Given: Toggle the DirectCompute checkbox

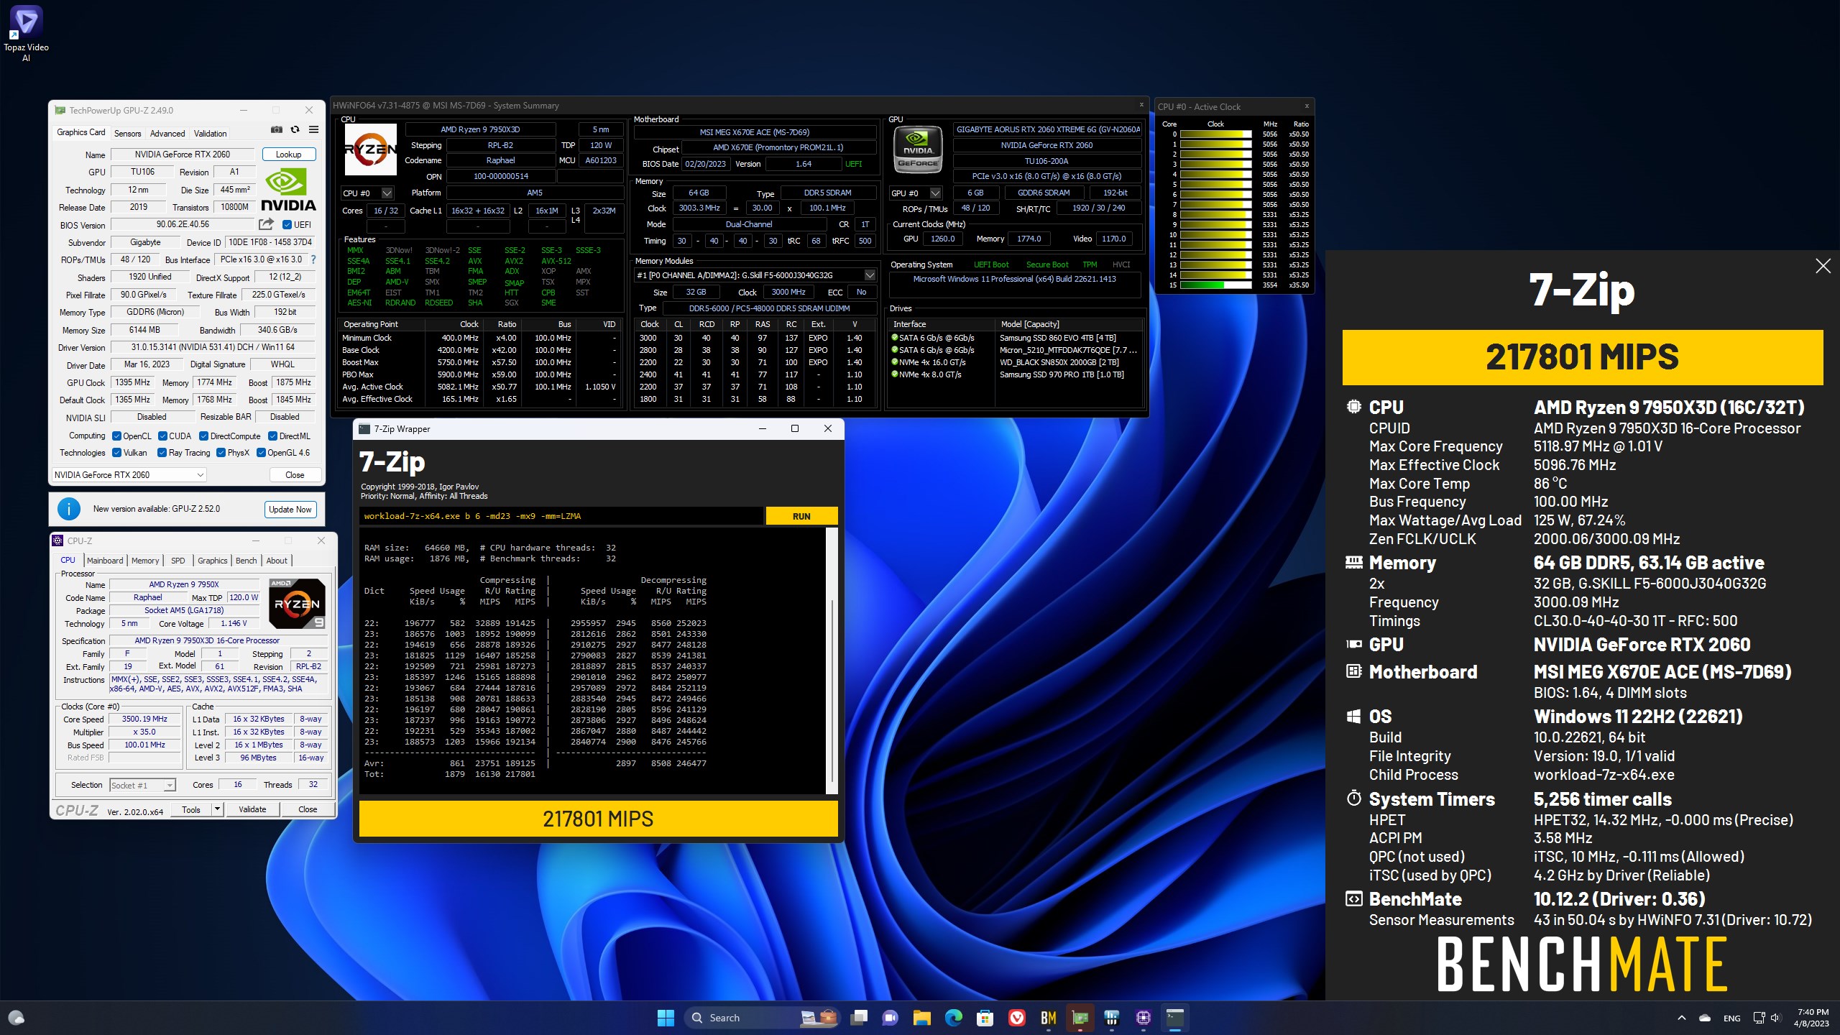Looking at the screenshot, I should click(204, 436).
